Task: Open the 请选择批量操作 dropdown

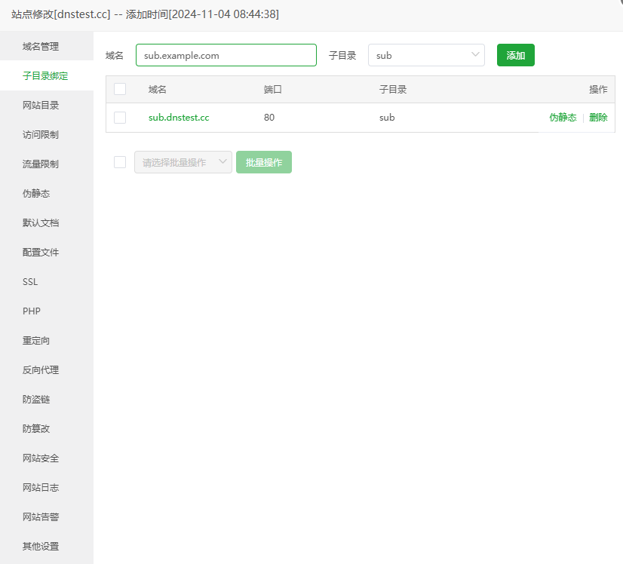Action: point(183,162)
